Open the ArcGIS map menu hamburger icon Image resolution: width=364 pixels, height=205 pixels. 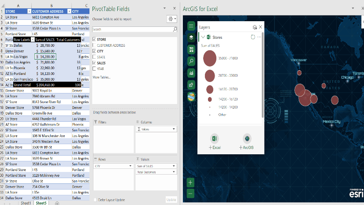(x=191, y=26)
